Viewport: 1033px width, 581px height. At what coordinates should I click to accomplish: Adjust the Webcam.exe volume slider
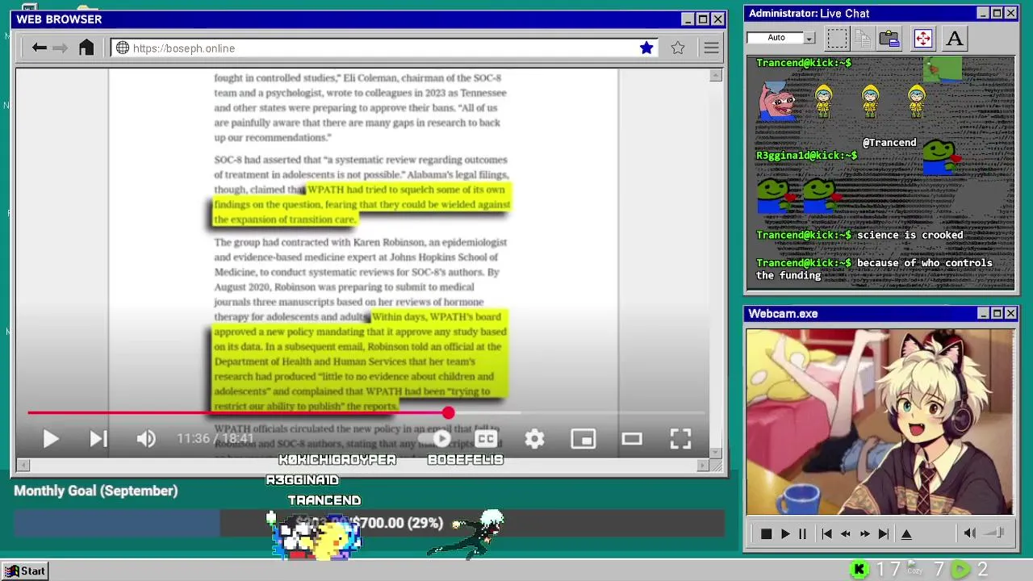995,533
